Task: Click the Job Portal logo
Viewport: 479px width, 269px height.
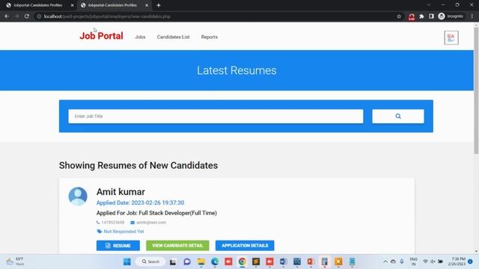Action: coord(101,36)
